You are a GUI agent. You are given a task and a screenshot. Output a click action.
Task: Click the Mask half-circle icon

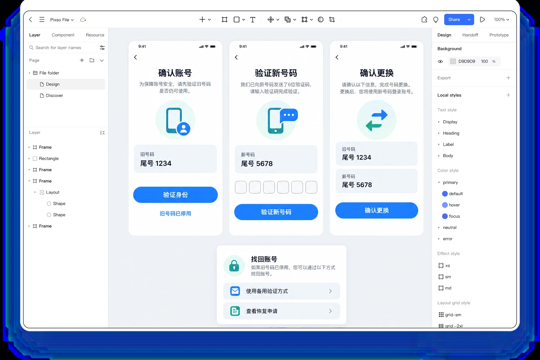coord(321,20)
